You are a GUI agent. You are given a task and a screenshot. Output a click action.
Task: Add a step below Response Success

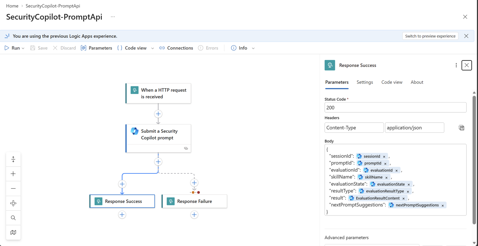pyautogui.click(x=122, y=215)
